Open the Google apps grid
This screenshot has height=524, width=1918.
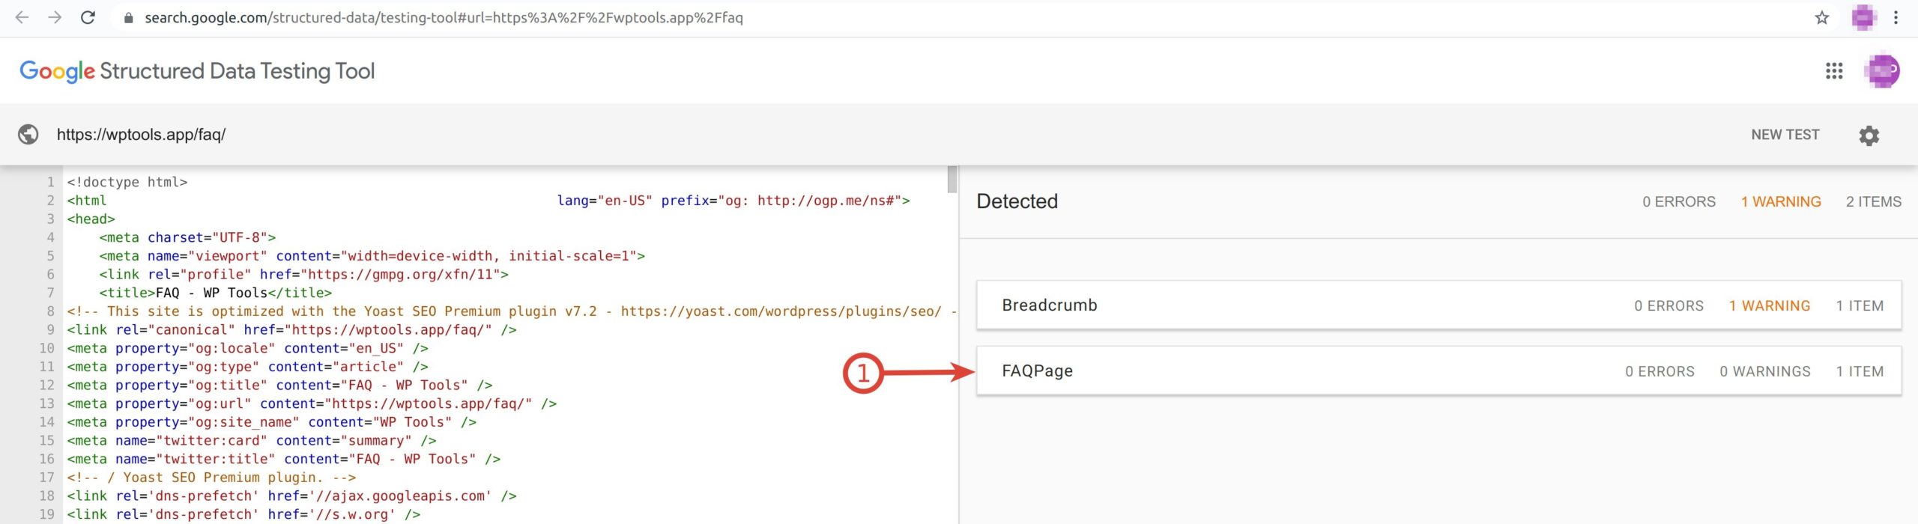coord(1834,71)
